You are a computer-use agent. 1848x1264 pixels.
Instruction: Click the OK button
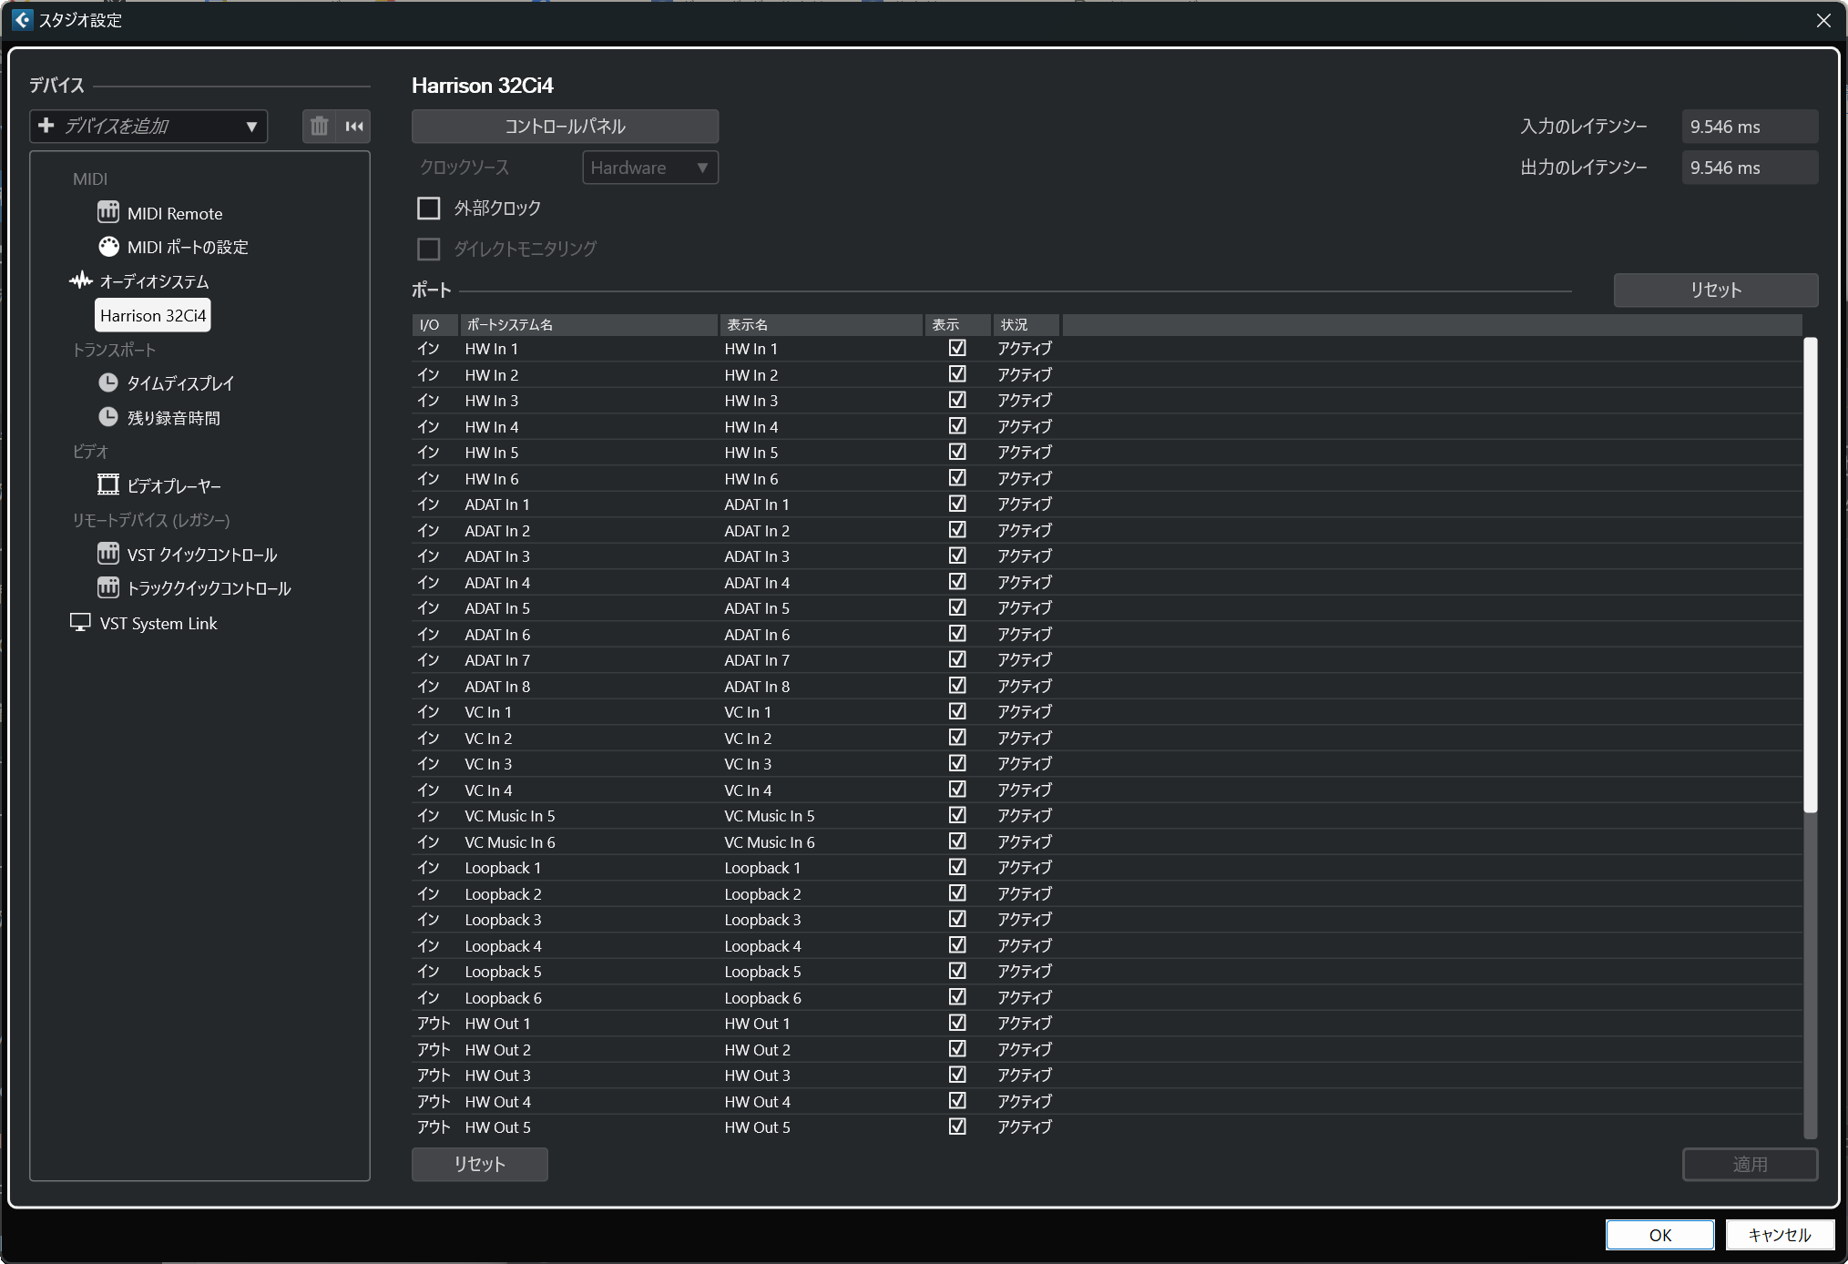click(1660, 1235)
